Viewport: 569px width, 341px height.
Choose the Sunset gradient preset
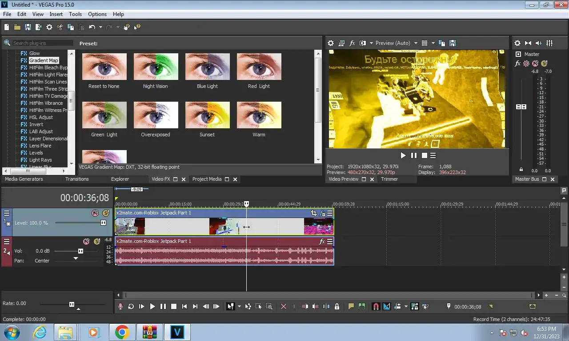(207, 115)
